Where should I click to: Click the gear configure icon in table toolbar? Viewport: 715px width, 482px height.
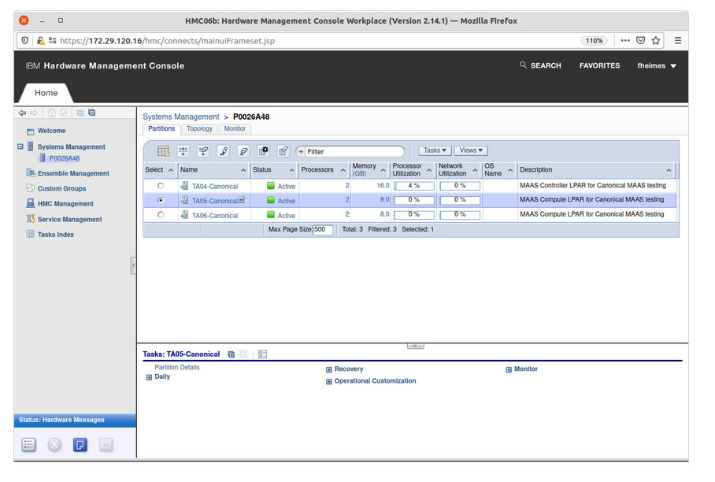[x=264, y=151]
